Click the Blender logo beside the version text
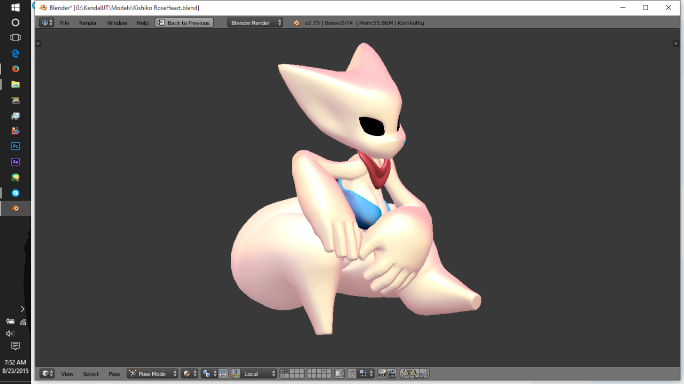This screenshot has width=684, height=384. [x=296, y=23]
